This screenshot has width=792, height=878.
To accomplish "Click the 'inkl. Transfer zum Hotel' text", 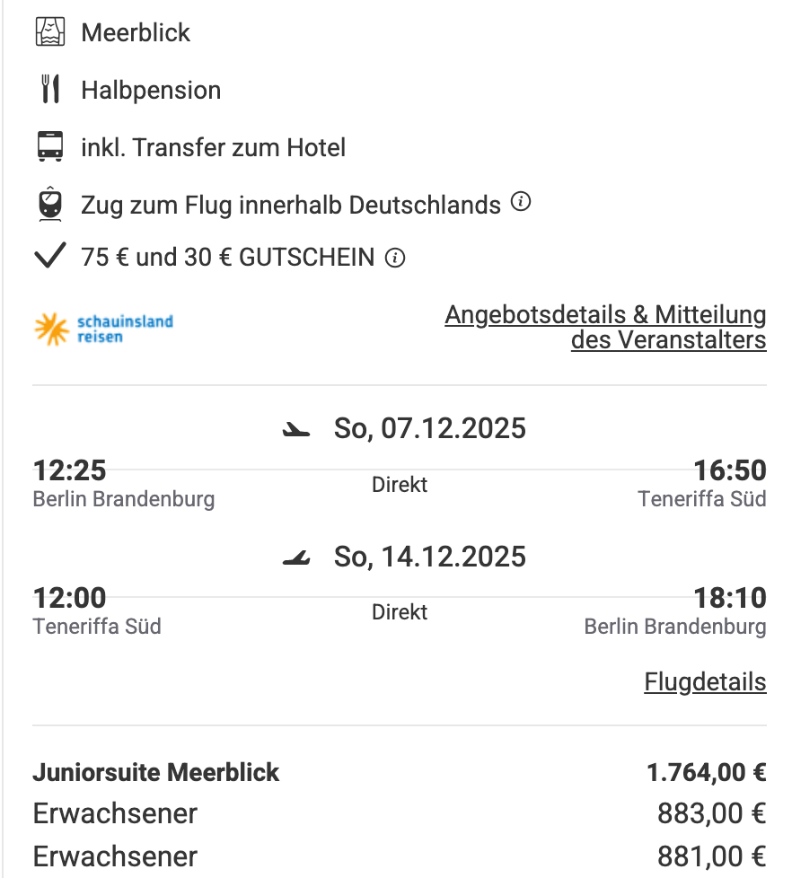I will click(213, 147).
